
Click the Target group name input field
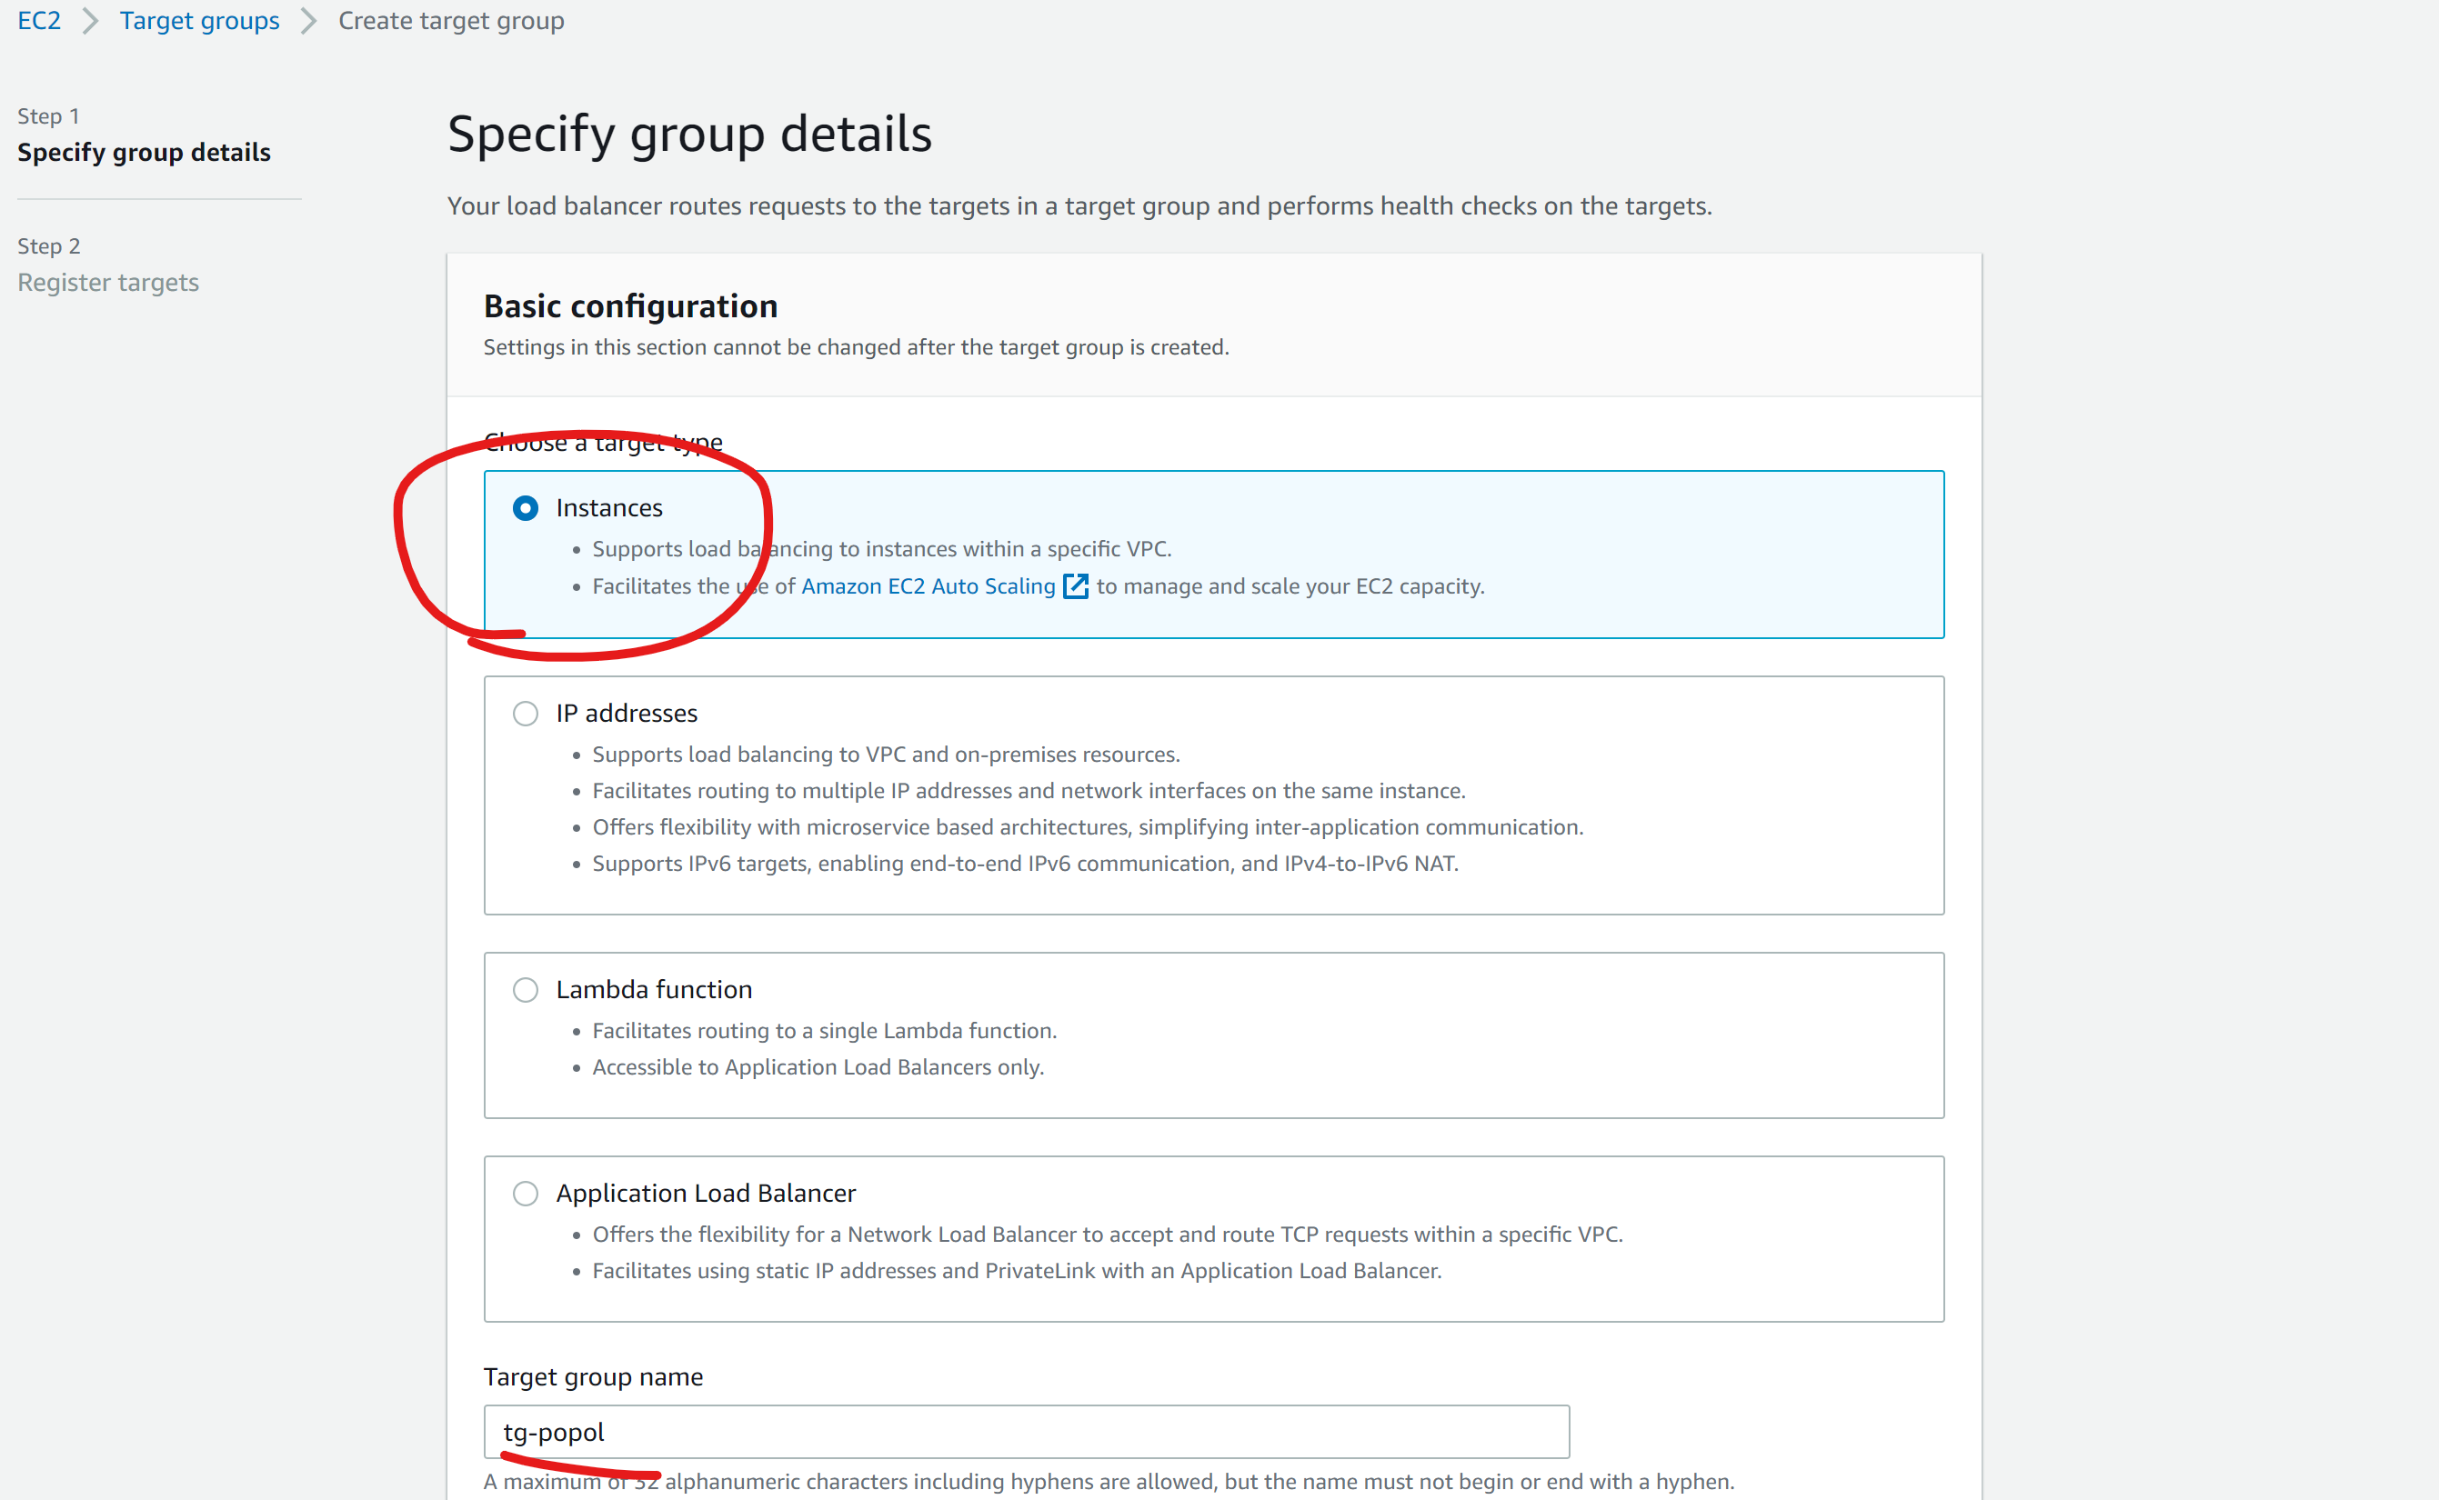1025,1432
